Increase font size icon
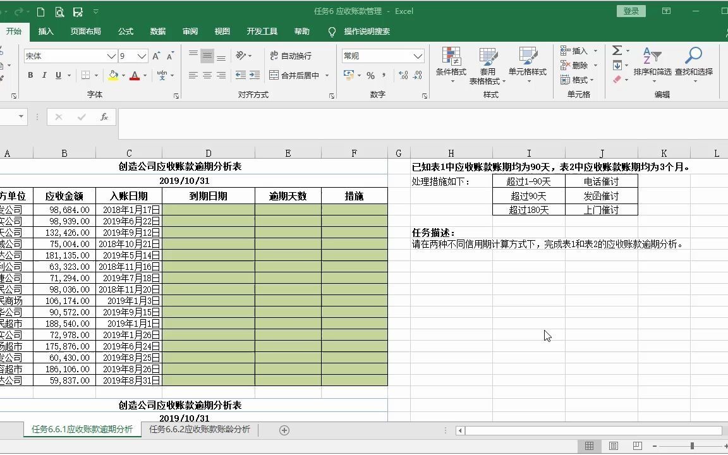 coord(157,56)
